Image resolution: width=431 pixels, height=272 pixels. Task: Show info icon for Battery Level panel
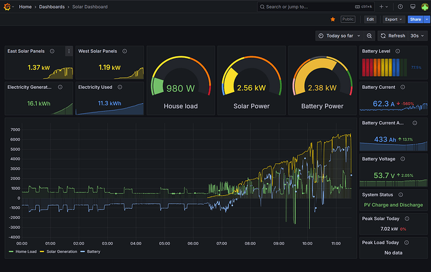[397, 51]
